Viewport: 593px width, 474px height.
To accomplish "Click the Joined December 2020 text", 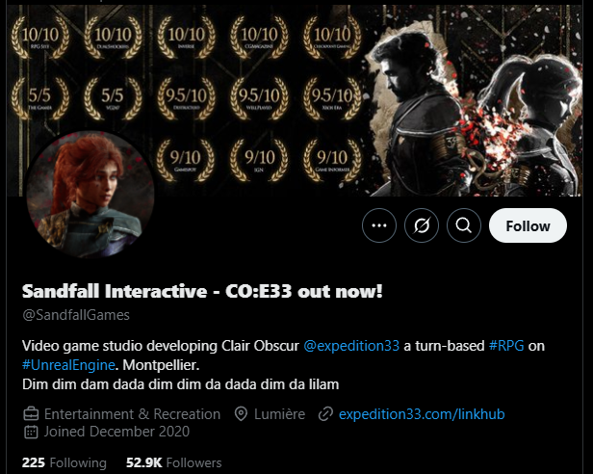I will point(116,432).
